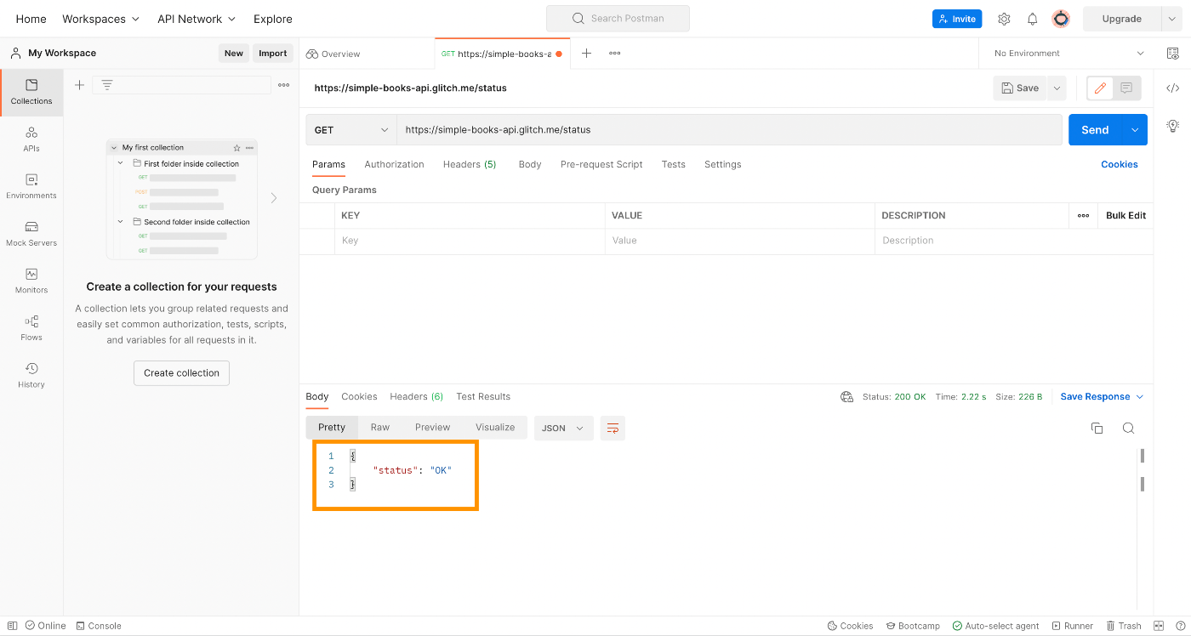
Task: Open the tab bar more options ellipsis
Action: point(614,53)
